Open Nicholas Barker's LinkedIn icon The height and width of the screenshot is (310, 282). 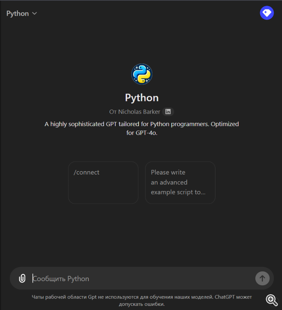coord(168,112)
